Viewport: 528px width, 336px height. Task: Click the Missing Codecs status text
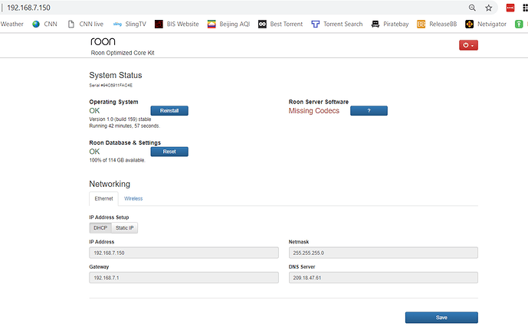point(314,111)
